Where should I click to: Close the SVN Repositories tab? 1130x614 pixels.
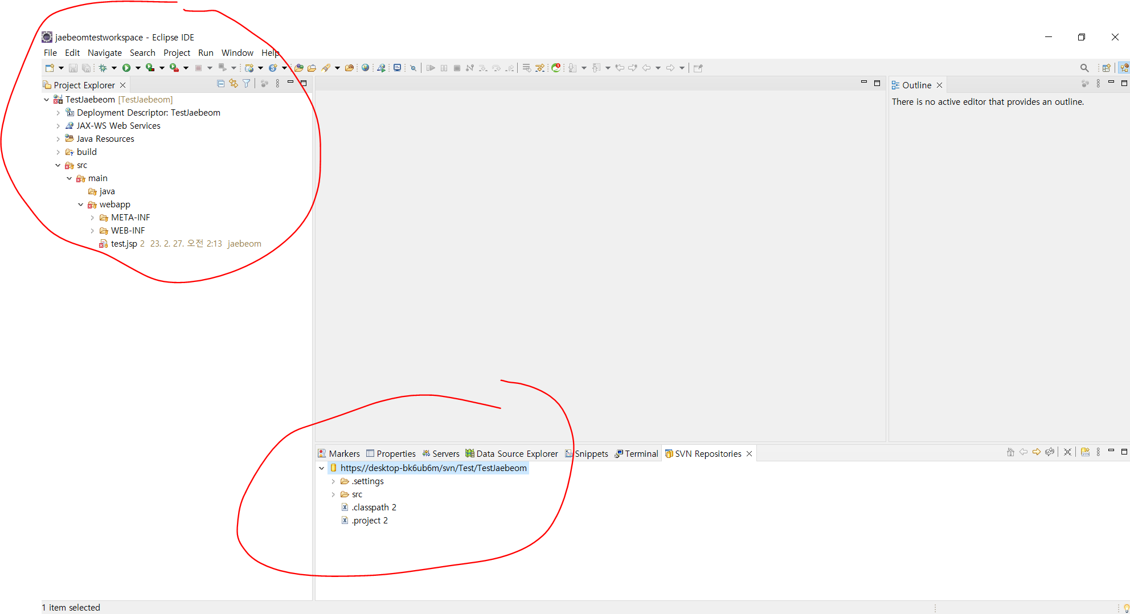click(750, 454)
